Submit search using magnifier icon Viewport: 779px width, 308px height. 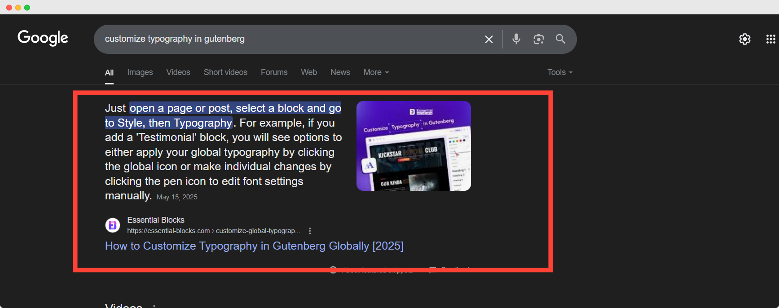pos(560,39)
